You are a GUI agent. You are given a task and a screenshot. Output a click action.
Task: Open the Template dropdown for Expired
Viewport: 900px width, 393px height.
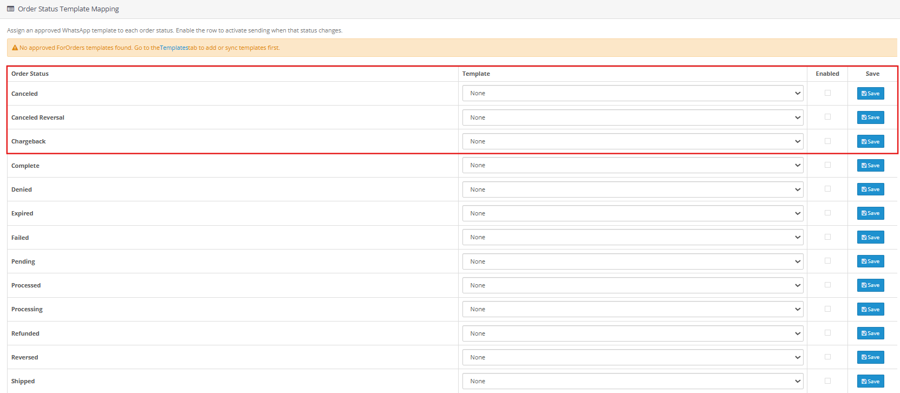pyautogui.click(x=632, y=213)
